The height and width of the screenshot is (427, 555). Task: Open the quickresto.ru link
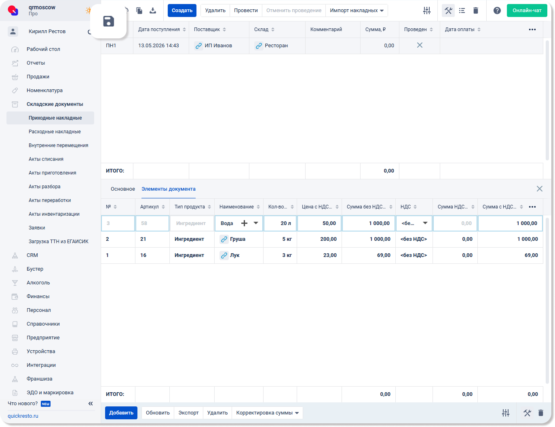click(x=23, y=416)
